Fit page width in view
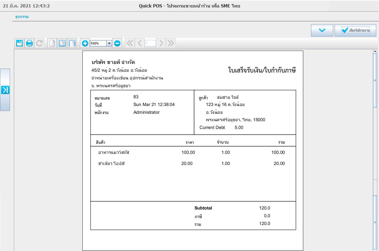 coord(72,43)
